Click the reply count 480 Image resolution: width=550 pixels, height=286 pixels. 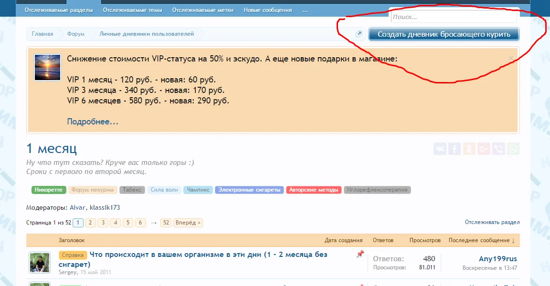pos(429,259)
